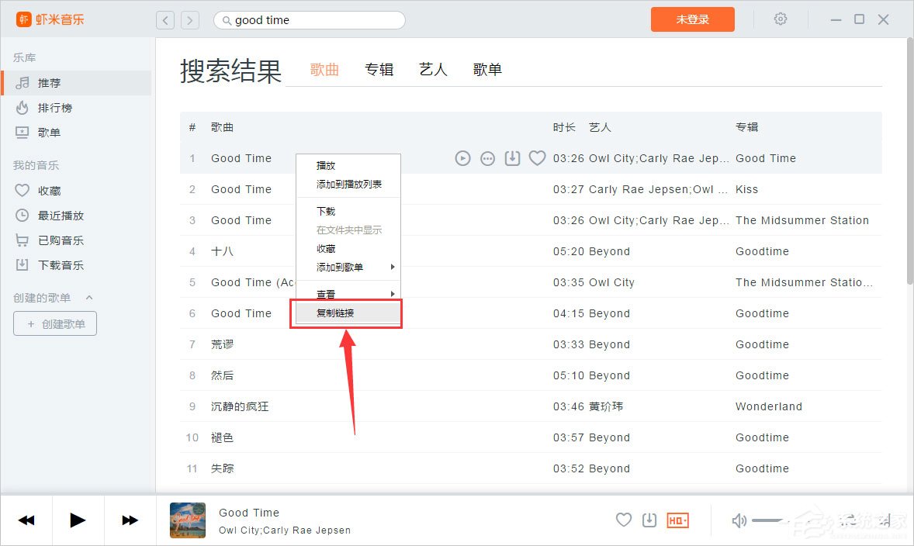
Task: Download Good Time from the first row
Action: click(x=512, y=158)
